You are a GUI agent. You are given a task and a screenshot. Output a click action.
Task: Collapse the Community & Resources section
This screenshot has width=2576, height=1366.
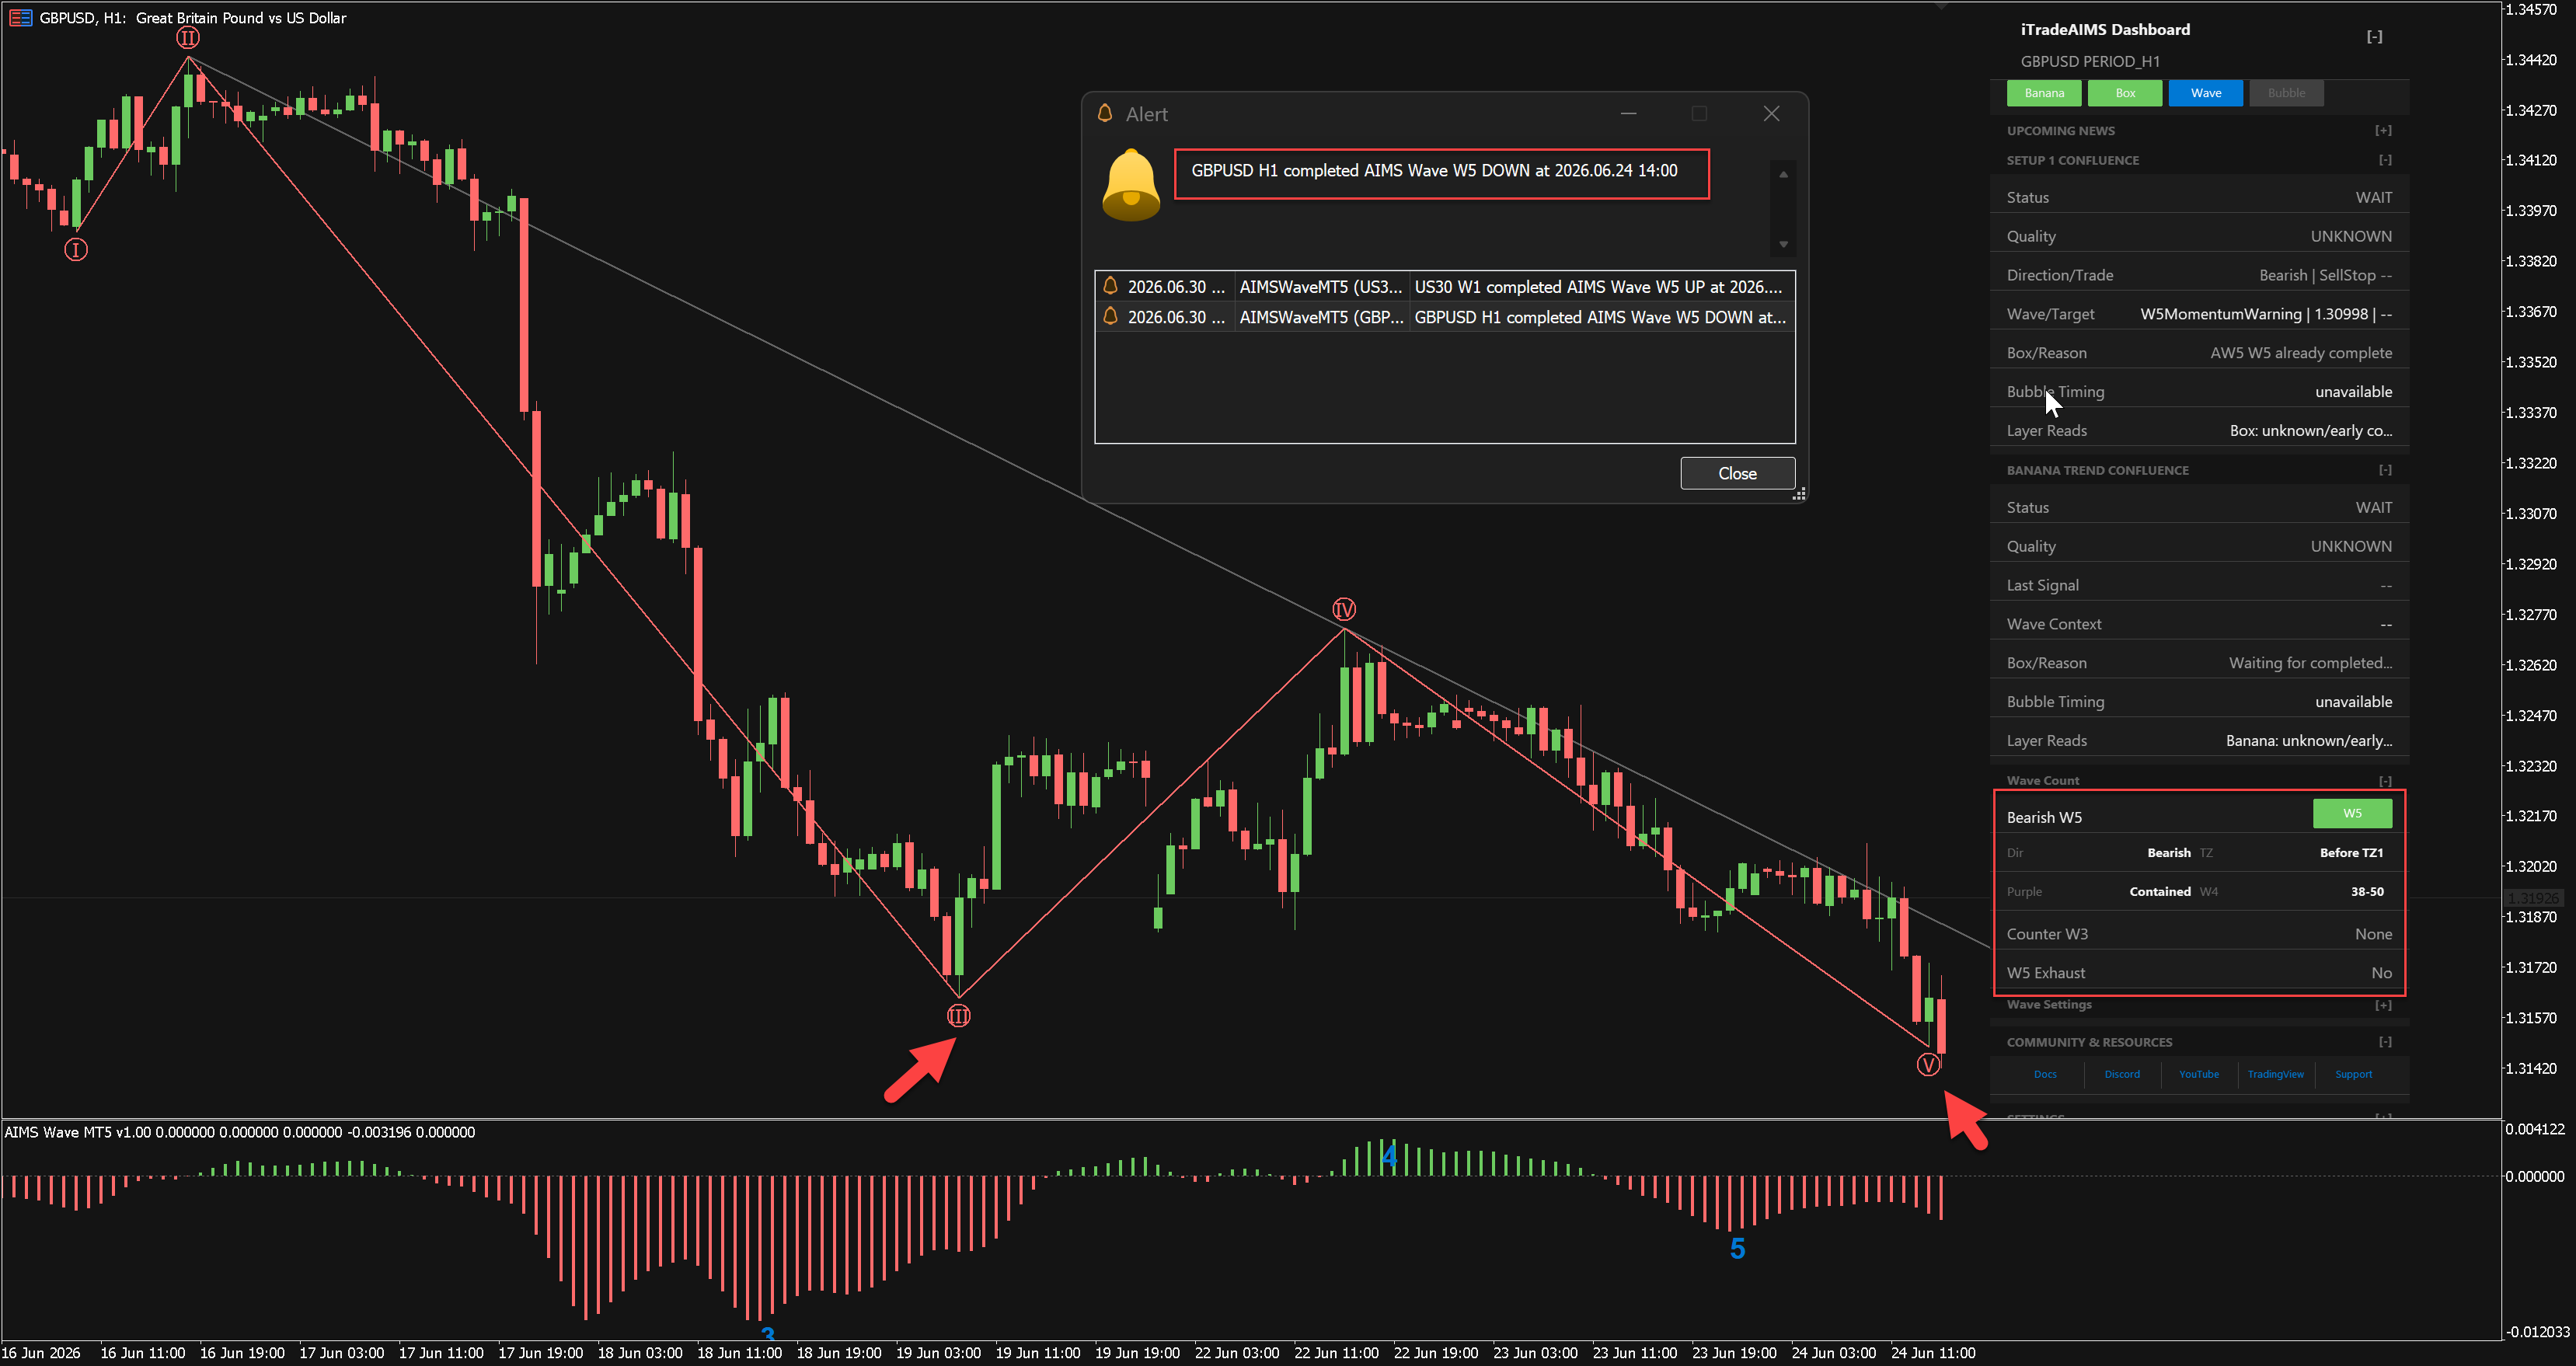coord(2385,1042)
